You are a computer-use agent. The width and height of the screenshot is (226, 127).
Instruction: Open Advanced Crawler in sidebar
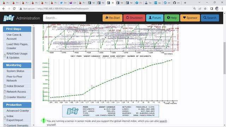tap(17, 110)
